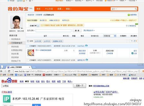This screenshot has width=144, height=106.
Task: Open the IP地址查询 result link
Action: (x=7, y=92)
